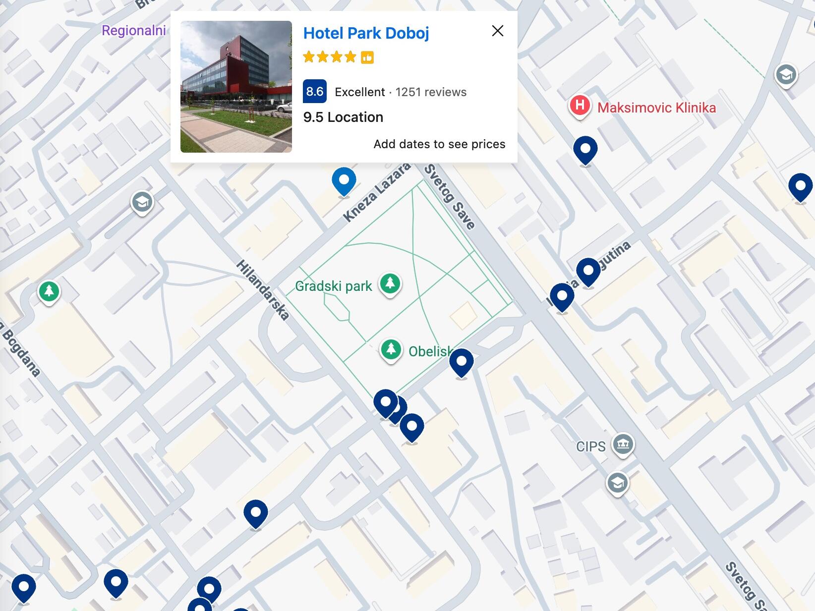Click the school icon just below CIPS
The width and height of the screenshot is (815, 611).
click(618, 483)
